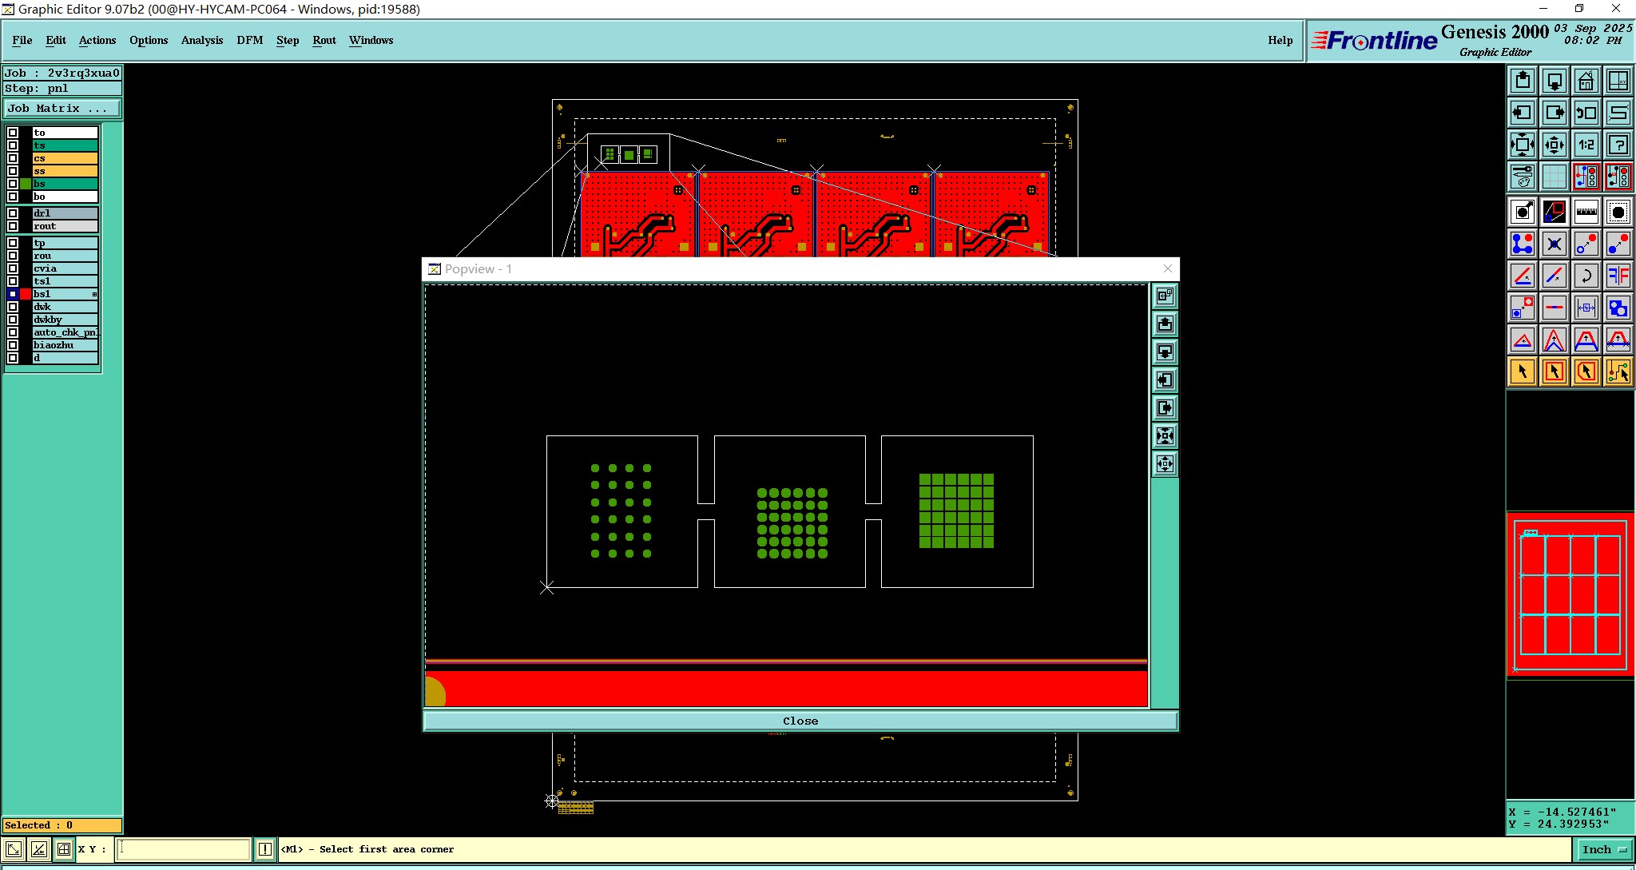Open the Analysis menu
The height and width of the screenshot is (870, 1636).
click(x=201, y=40)
